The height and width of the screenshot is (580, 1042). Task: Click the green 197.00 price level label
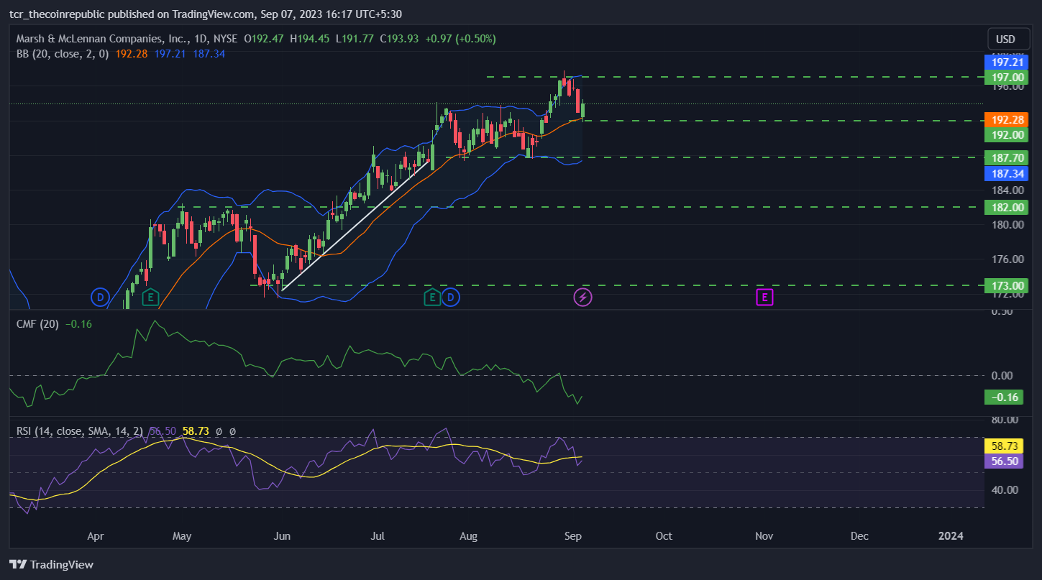coord(1006,77)
